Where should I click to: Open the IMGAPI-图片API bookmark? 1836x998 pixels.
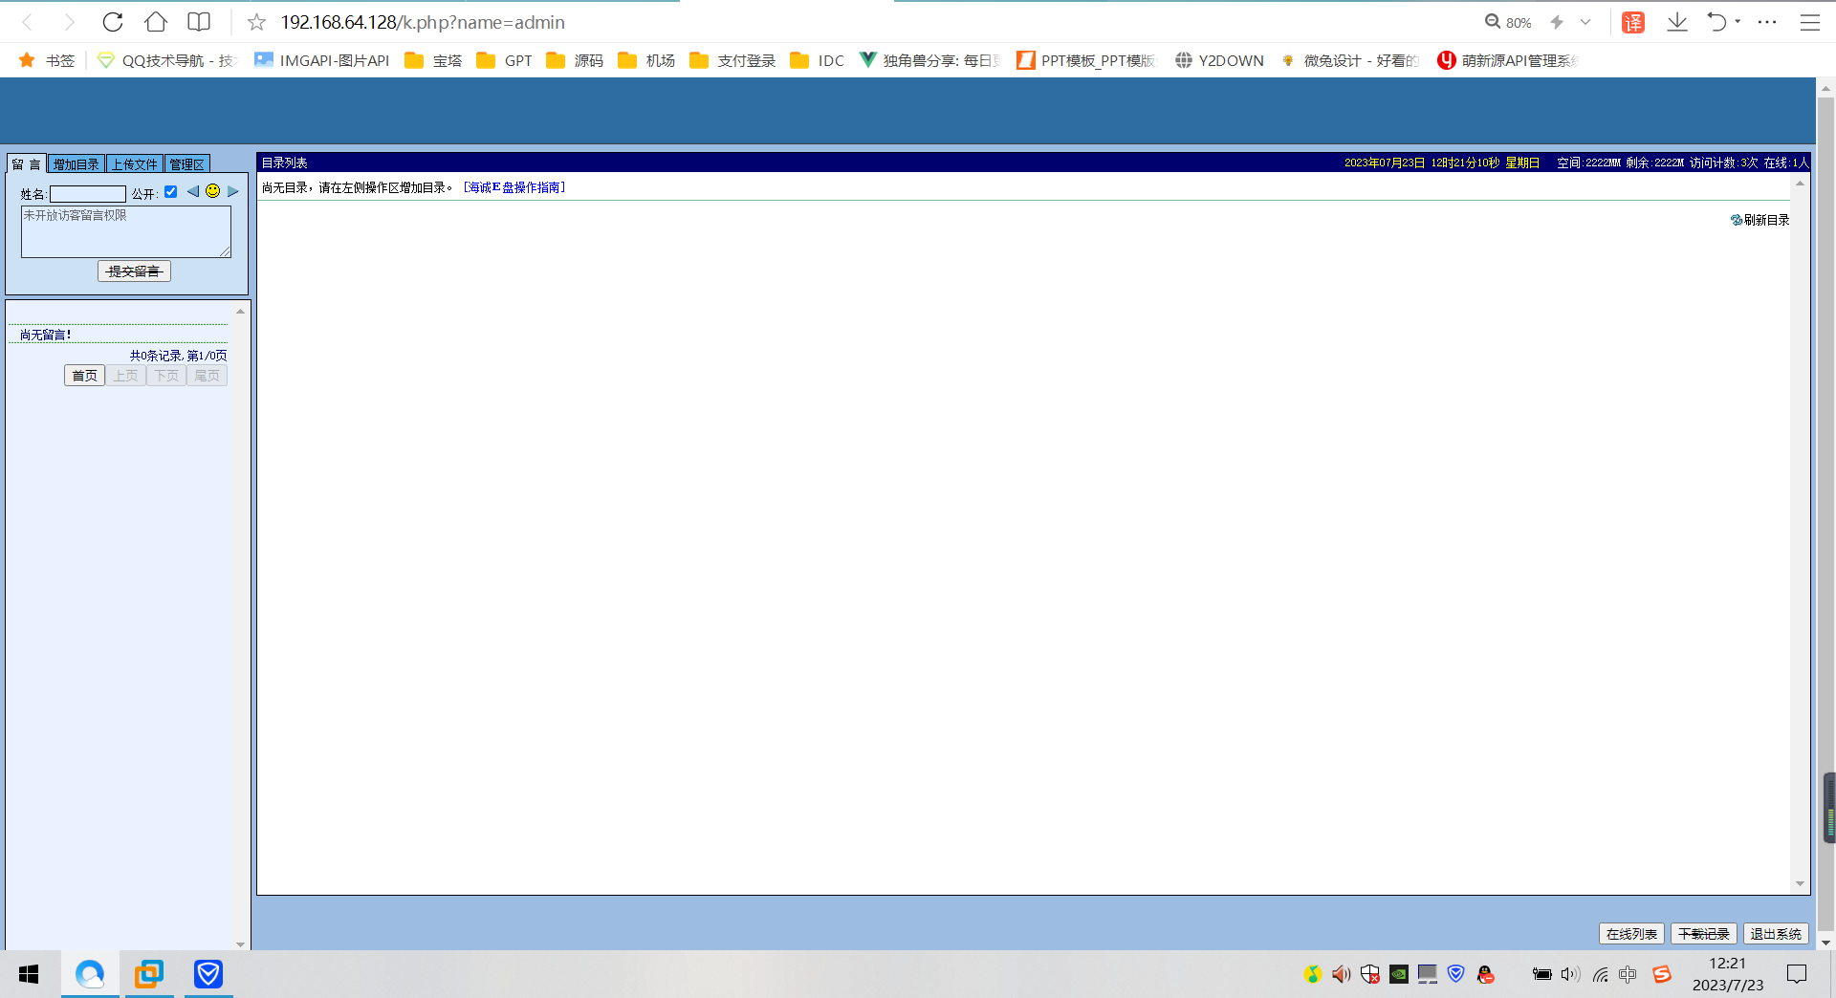coord(322,60)
